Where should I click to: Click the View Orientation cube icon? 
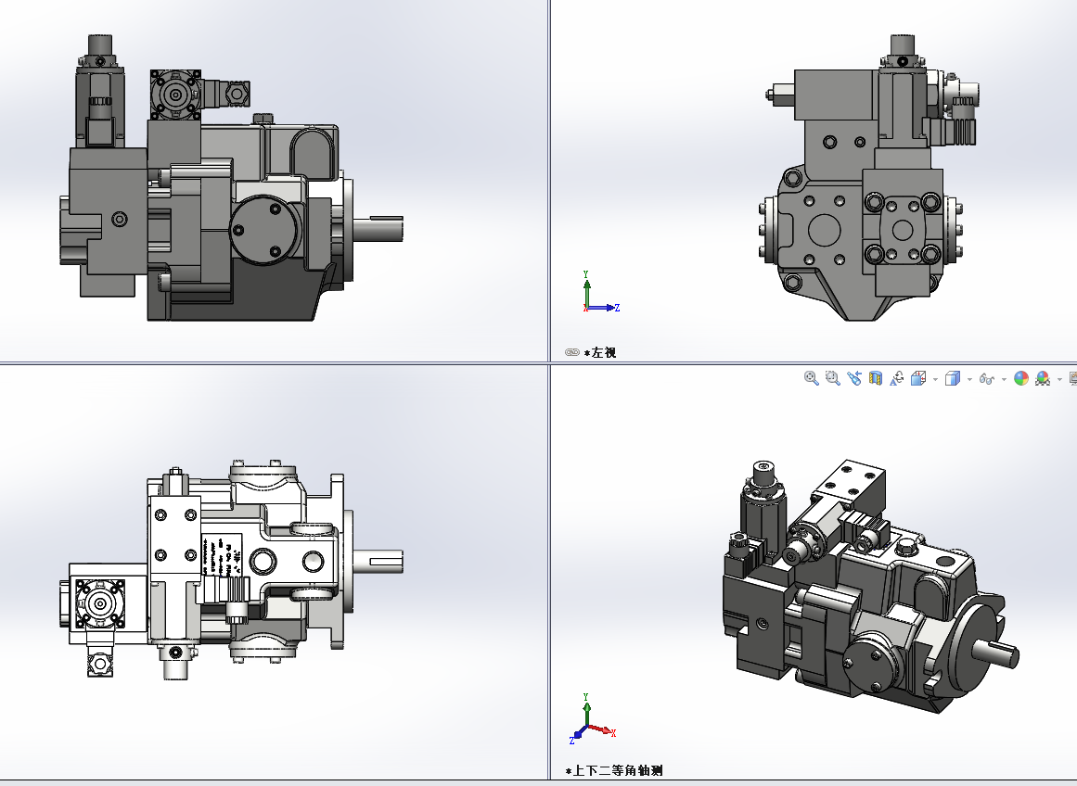point(918,378)
